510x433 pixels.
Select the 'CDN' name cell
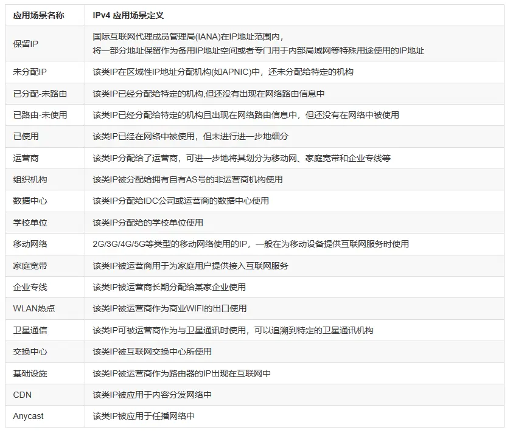click(45, 395)
